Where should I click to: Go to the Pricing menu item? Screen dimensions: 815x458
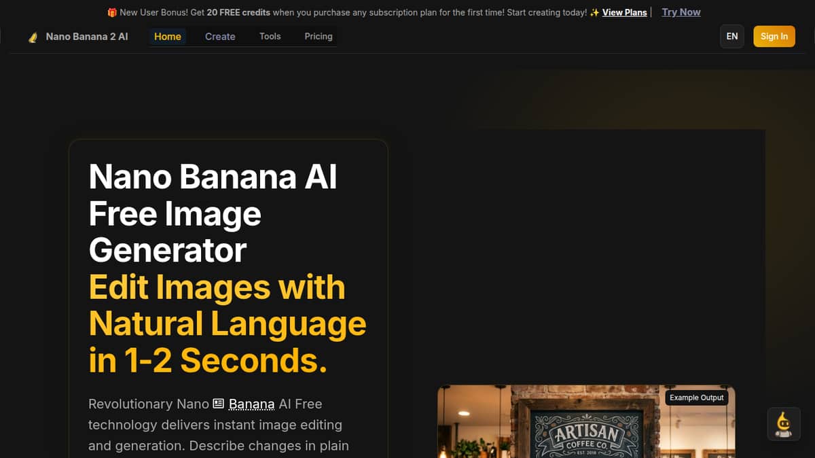point(319,37)
